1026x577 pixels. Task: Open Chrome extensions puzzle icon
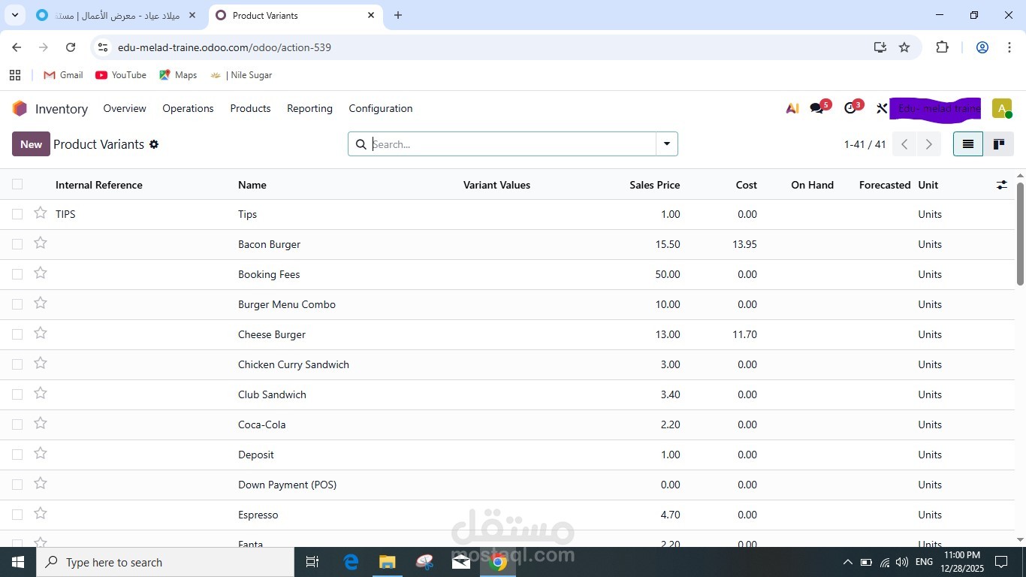point(942,47)
